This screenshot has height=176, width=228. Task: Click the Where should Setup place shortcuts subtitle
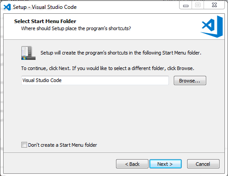click(x=76, y=28)
